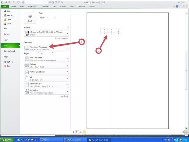Click the preview scrollbar up arrow
189x142 pixels.
coord(186,13)
